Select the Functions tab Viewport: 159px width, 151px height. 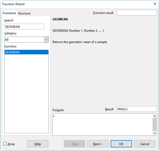pos(10,13)
